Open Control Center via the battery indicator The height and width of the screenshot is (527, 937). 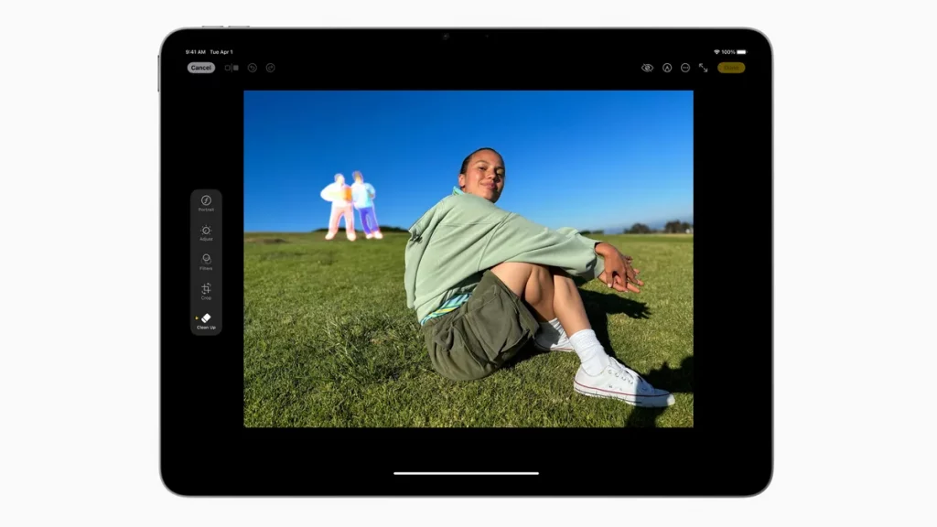point(742,52)
